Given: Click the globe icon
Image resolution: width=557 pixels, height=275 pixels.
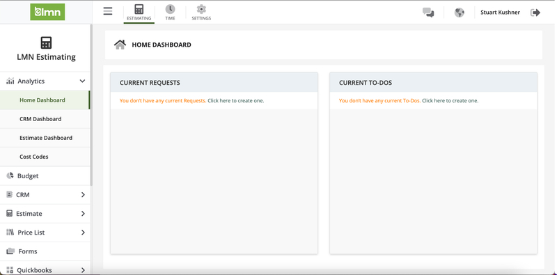Looking at the screenshot, I should coord(460,13).
